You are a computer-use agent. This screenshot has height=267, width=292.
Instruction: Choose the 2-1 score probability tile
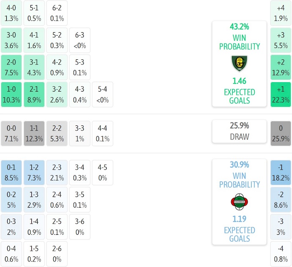[34, 95]
